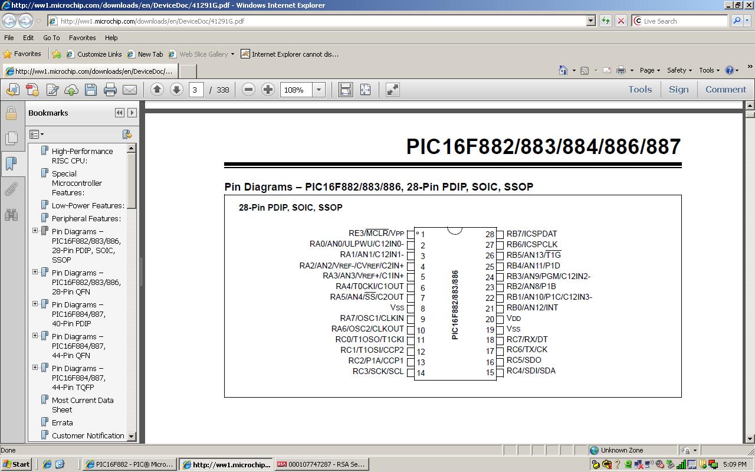Open the Adobe Tools pane
The image size is (755, 472).
(x=640, y=90)
